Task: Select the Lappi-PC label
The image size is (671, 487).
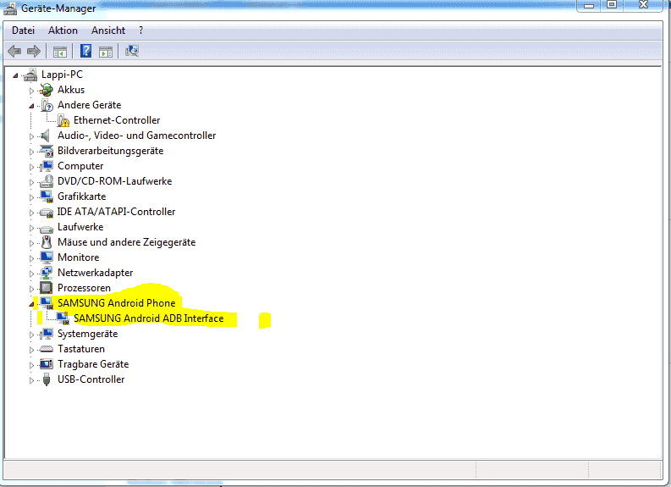Action: click(x=62, y=75)
